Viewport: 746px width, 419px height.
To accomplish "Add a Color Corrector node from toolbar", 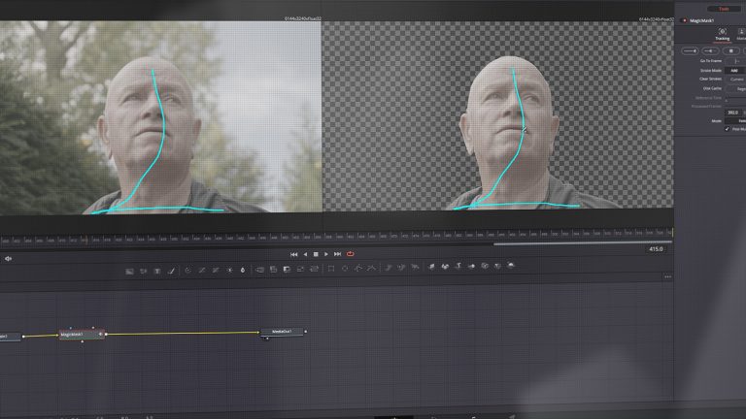I will [x=187, y=271].
